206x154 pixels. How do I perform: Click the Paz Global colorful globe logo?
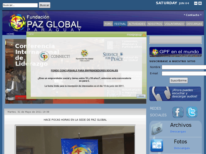17,22
